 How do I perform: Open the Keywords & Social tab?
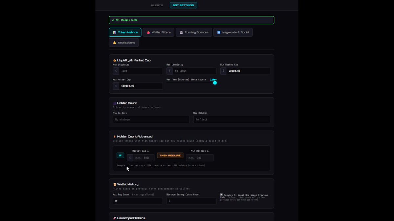tap(233, 32)
